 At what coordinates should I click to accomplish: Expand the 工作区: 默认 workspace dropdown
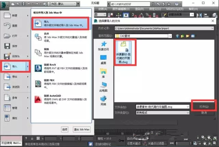pos(75,4)
